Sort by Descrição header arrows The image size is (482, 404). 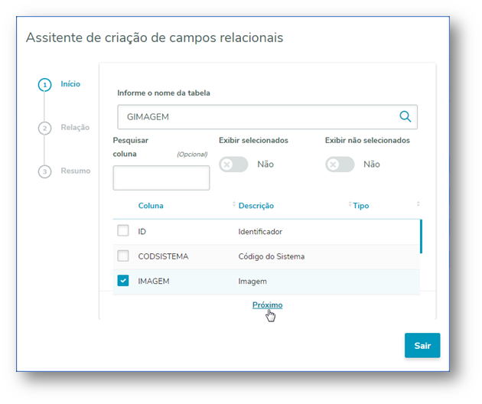[350, 205]
